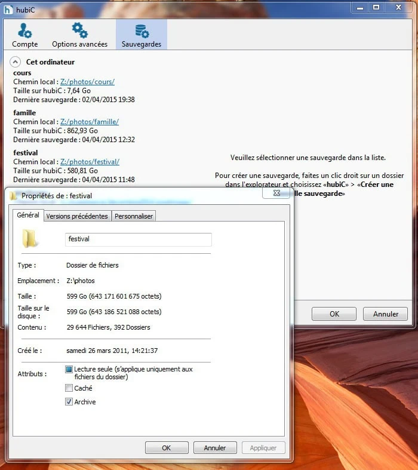Viewport: 418px width, 470px height.
Task: Open the Personnaliser tab
Action: [134, 216]
